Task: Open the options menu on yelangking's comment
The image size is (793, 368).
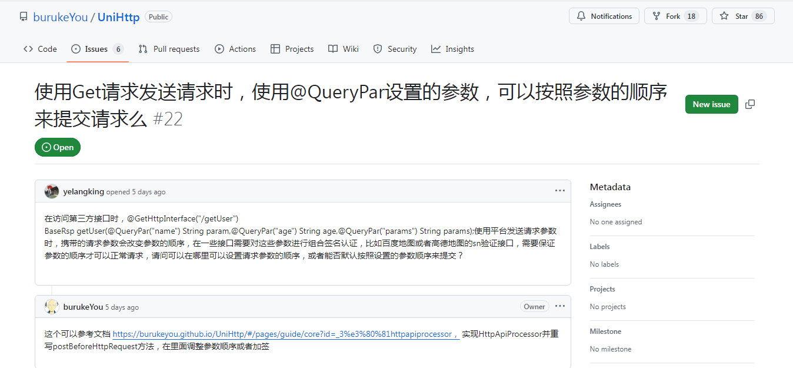Action: [x=560, y=191]
